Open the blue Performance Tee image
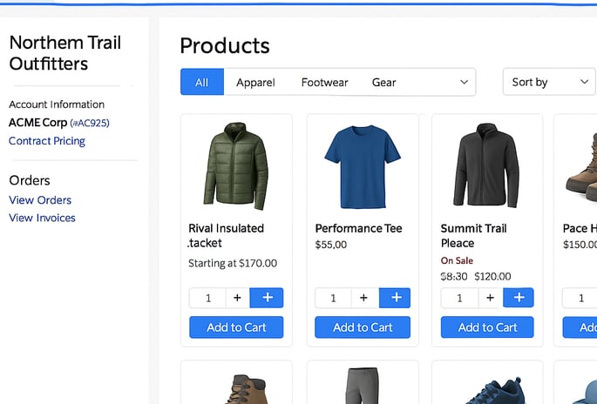 point(362,166)
